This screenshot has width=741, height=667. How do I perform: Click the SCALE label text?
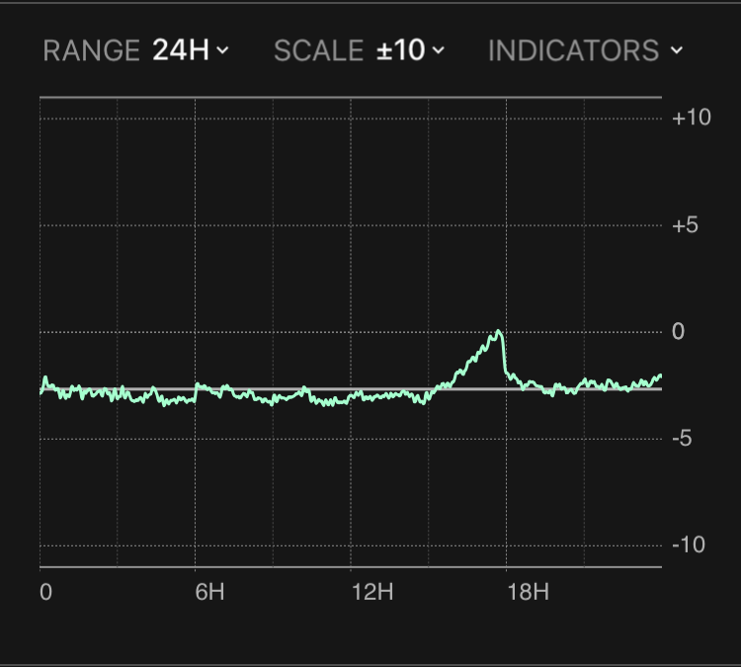pyautogui.click(x=319, y=50)
